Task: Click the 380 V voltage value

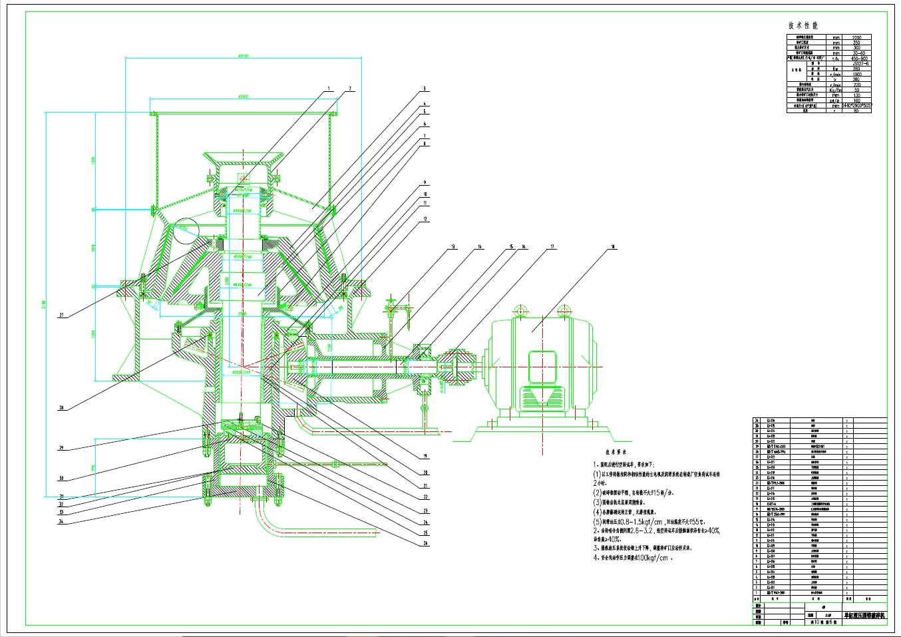Action: pyautogui.click(x=856, y=79)
